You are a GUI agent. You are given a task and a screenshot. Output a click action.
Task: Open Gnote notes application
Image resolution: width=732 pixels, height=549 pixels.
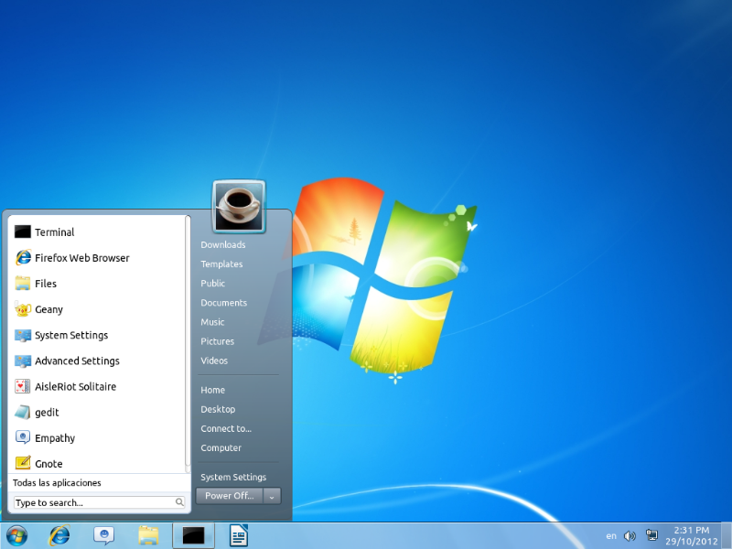pos(48,464)
